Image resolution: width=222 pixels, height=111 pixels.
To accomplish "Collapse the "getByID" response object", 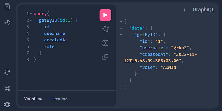I will 121,35.
